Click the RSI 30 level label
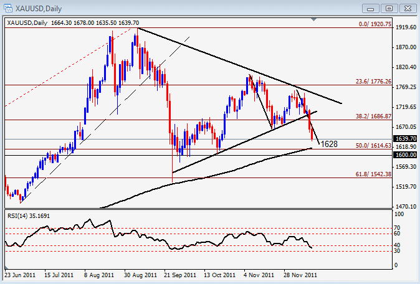Image resolution: width=420 pixels, height=284 pixels. click(397, 251)
